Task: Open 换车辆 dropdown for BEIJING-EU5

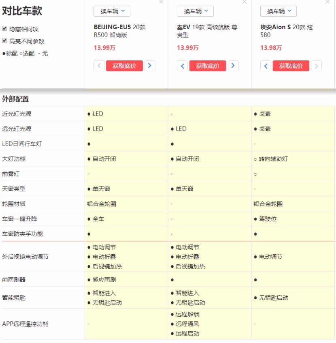Action: 112,11
